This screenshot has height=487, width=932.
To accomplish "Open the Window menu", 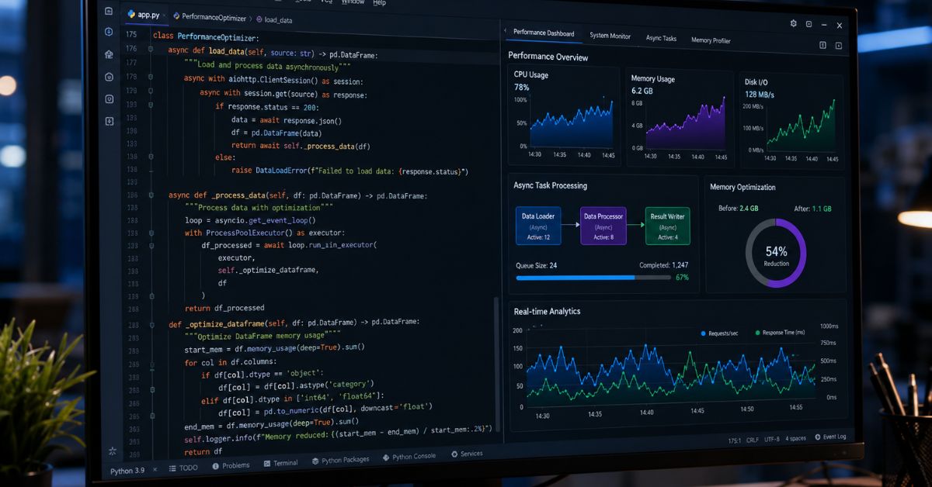I will 353,2.
